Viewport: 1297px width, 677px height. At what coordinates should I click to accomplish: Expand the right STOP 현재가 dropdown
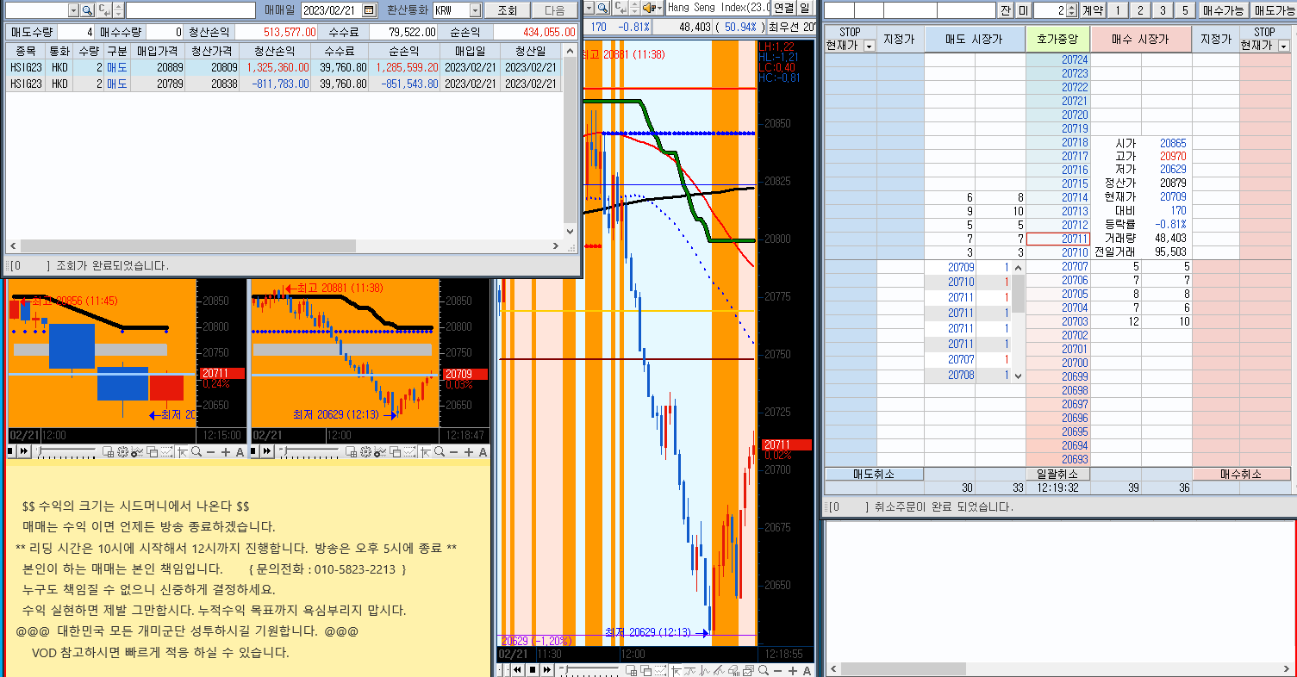tap(1284, 46)
